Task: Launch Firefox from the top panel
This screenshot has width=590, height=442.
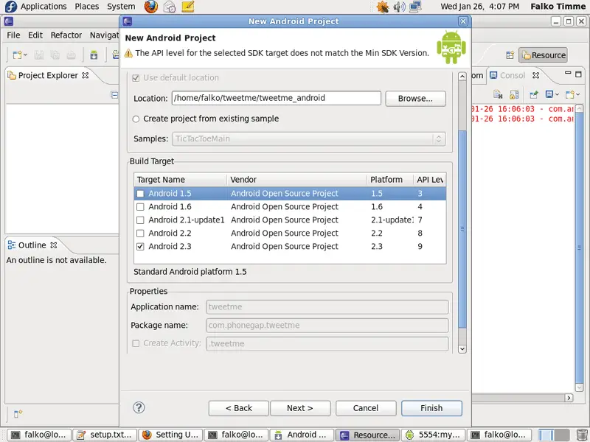Action: point(151,7)
